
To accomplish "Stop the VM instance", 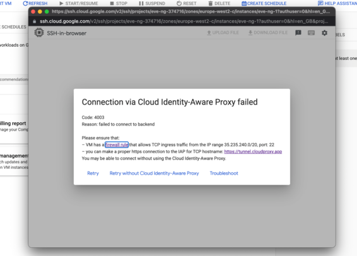I will (119, 3).
